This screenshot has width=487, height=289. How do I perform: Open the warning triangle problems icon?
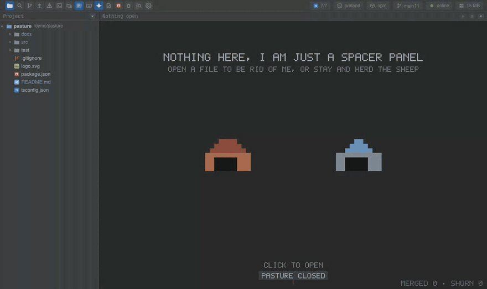coord(49,6)
